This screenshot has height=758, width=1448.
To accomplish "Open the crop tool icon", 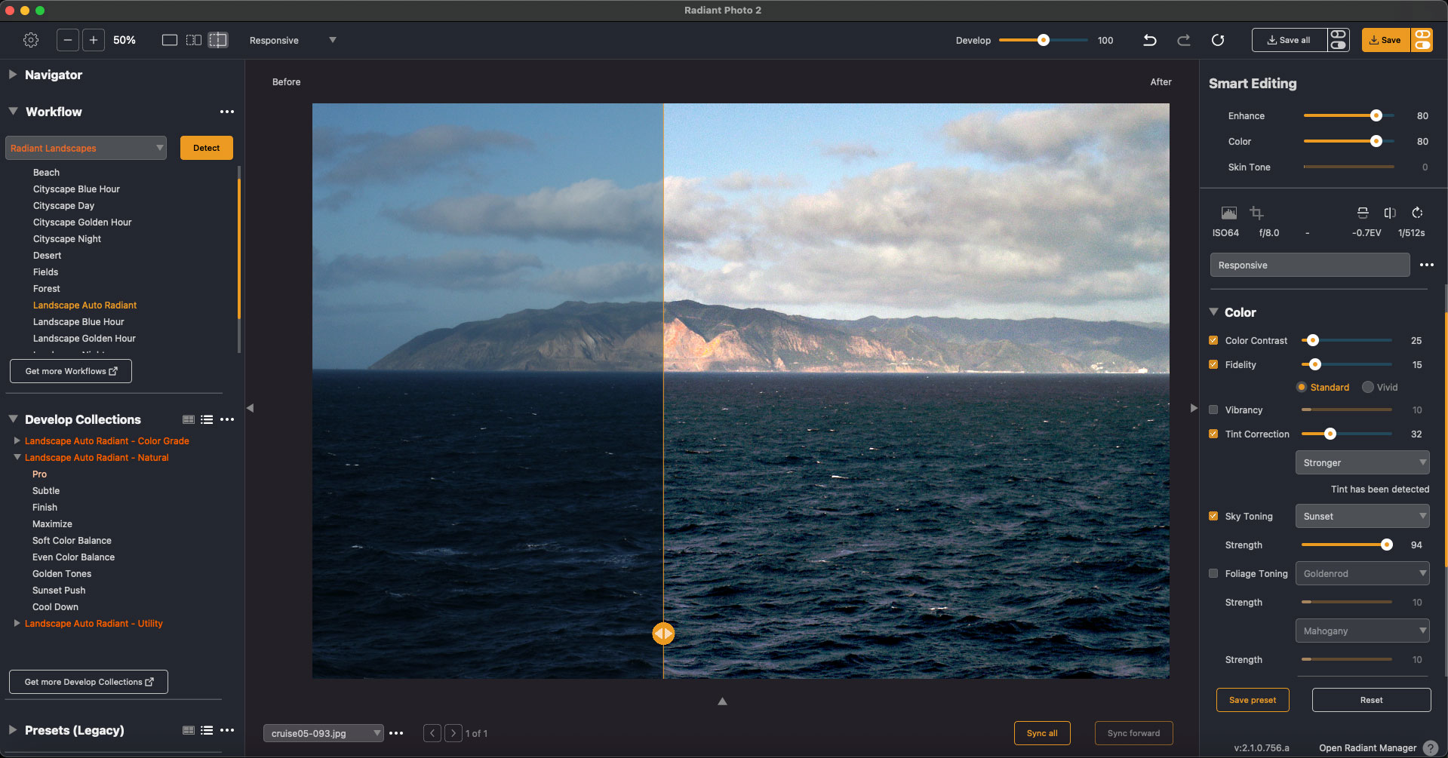I will [1256, 213].
